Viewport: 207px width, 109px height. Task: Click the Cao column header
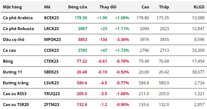(145, 7)
